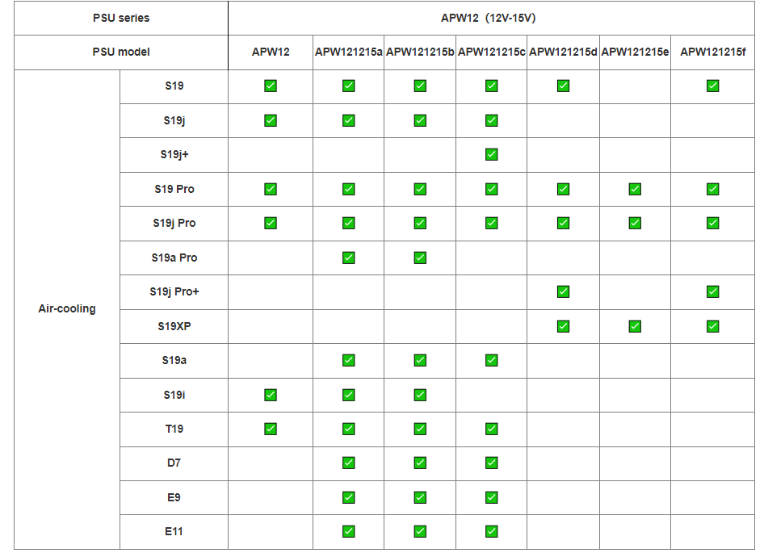This screenshot has width=764, height=553.
Task: Click S19XP checkmark under APW121215f
Action: tap(712, 326)
